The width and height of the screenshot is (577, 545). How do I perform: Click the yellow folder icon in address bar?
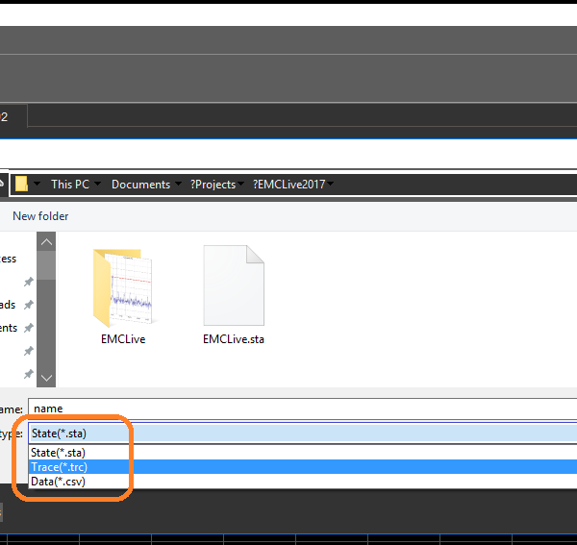pos(21,185)
